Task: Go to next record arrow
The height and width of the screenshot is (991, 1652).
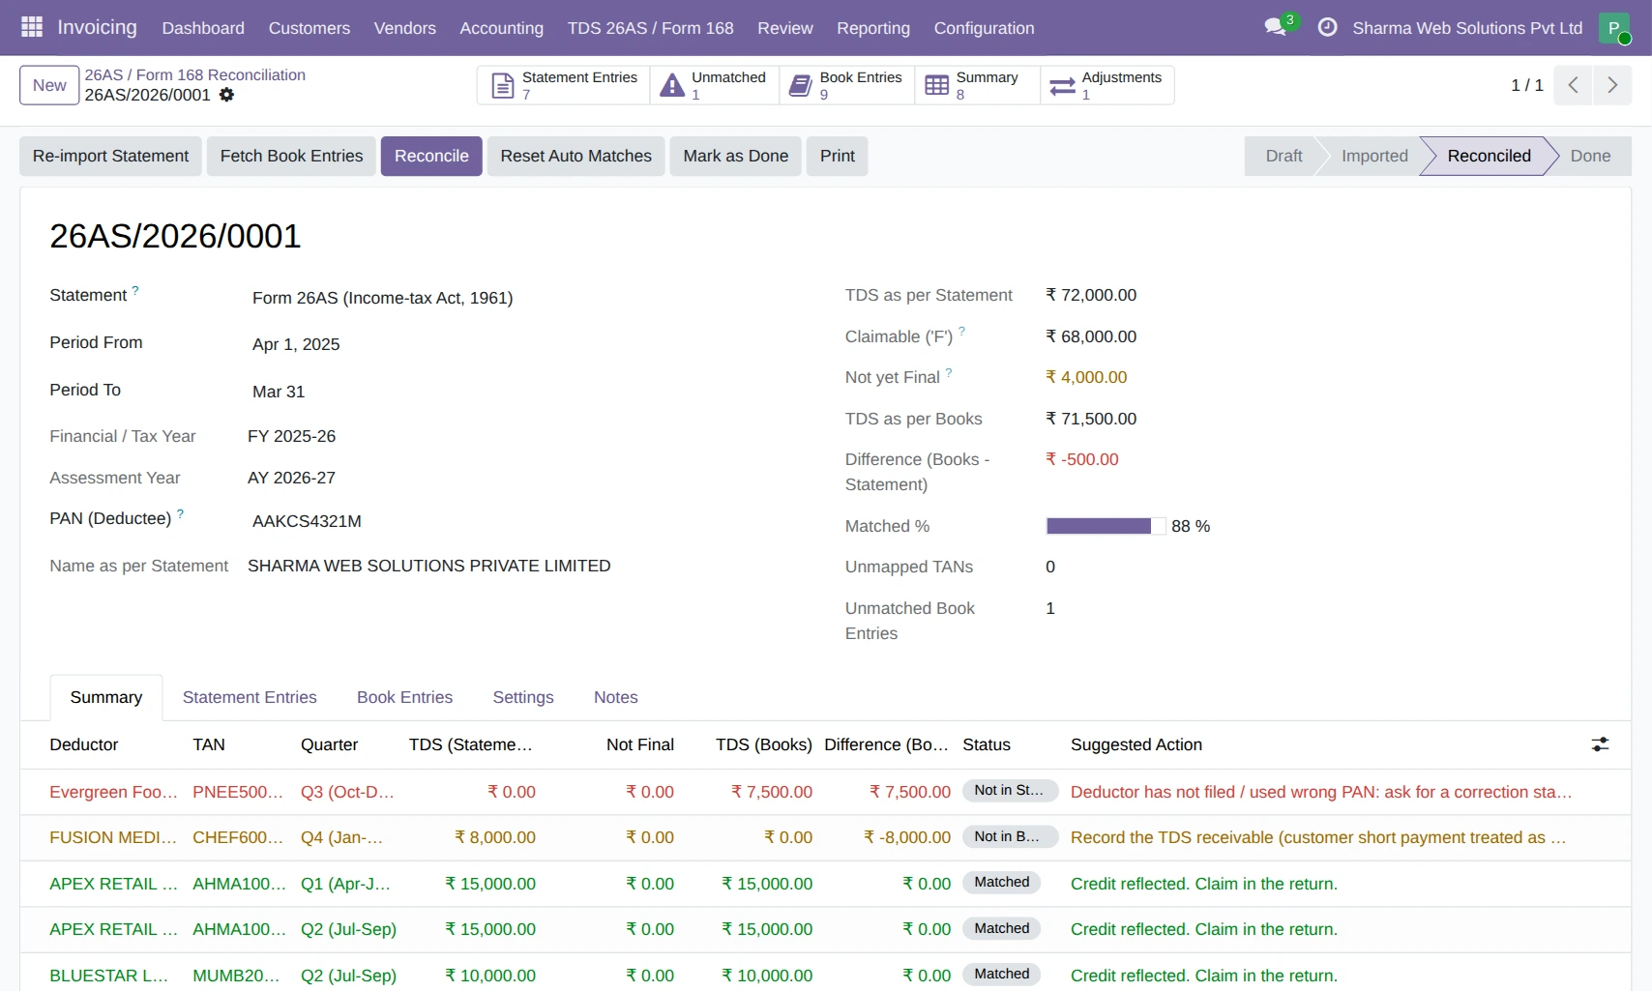Action: tap(1612, 85)
